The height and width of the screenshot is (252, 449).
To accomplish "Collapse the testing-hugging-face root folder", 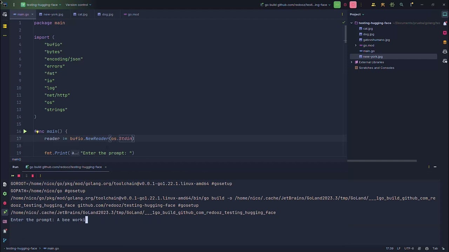I will tap(351, 23).
